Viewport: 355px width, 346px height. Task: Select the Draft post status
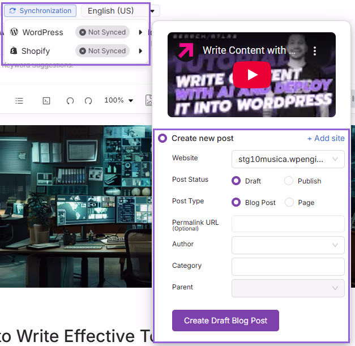(x=236, y=181)
